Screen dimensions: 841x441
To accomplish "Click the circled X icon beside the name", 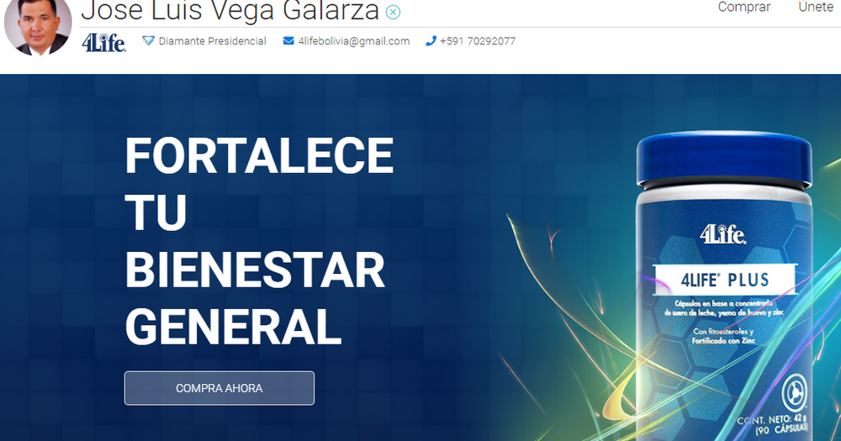I will pyautogui.click(x=393, y=12).
